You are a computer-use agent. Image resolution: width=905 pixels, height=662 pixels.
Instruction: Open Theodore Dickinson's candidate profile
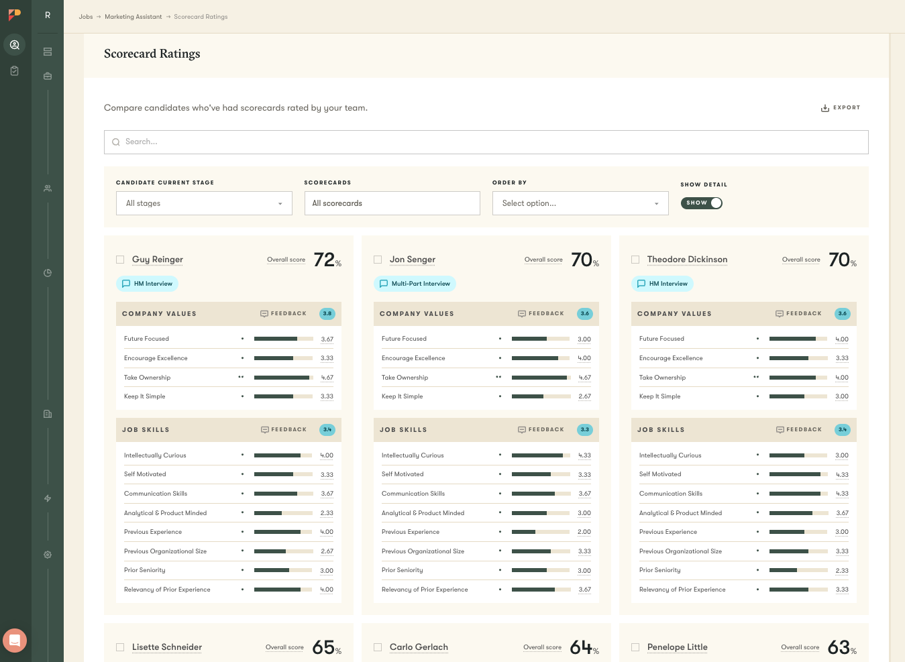(x=687, y=260)
